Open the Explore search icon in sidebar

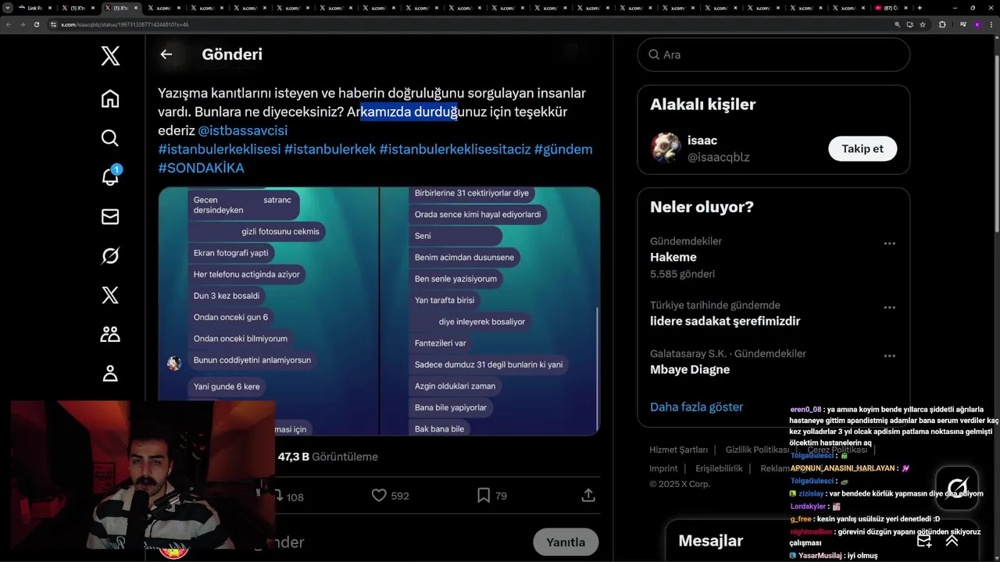click(110, 138)
